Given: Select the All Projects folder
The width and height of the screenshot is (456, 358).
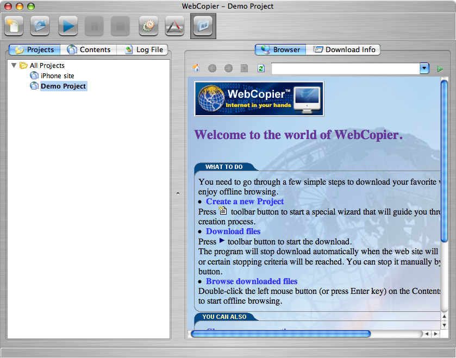Looking at the screenshot, I should pos(42,66).
